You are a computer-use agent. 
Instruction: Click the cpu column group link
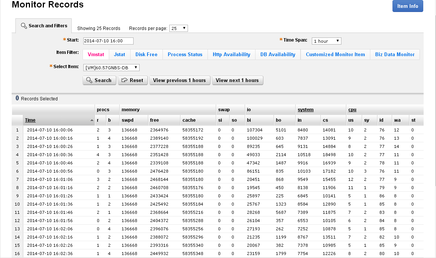coord(352,110)
